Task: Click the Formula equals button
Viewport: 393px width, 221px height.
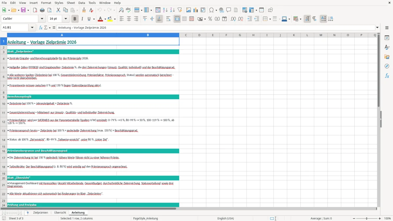Action: [x=54, y=28]
